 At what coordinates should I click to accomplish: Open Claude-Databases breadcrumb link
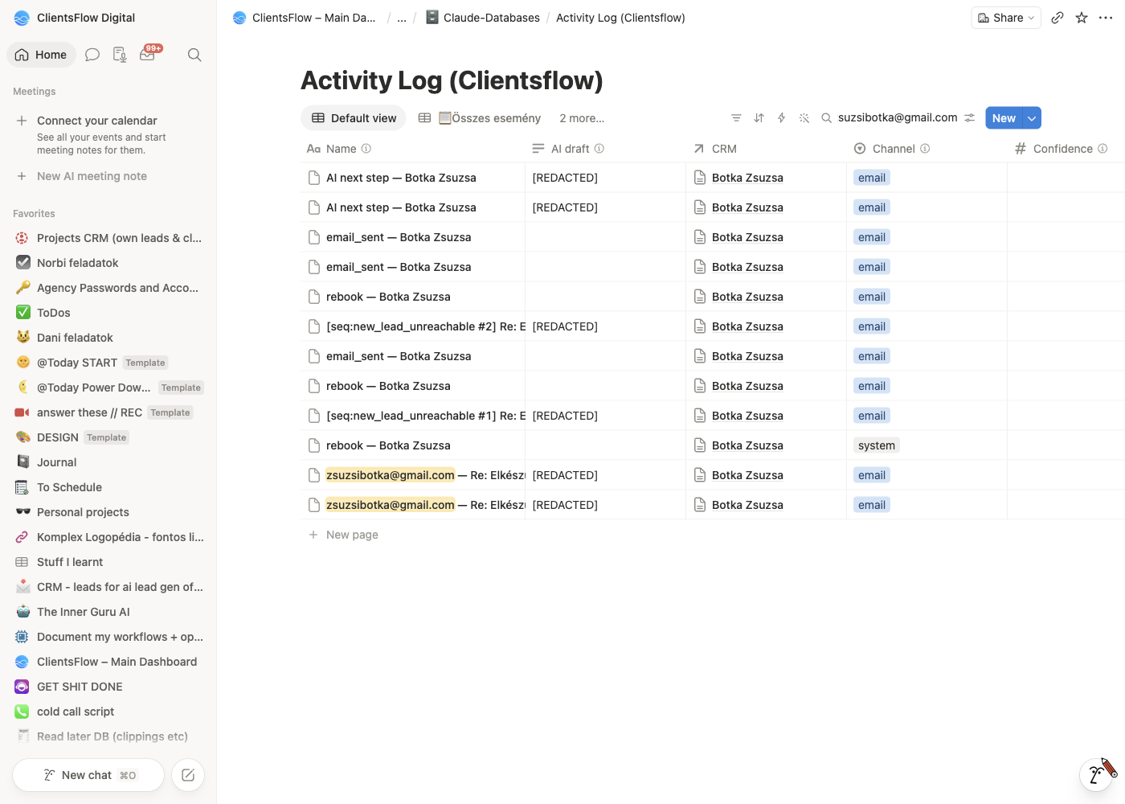[x=482, y=18]
